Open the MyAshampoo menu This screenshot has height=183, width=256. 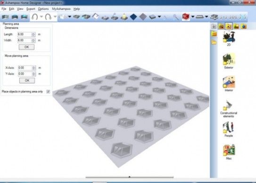[61, 9]
